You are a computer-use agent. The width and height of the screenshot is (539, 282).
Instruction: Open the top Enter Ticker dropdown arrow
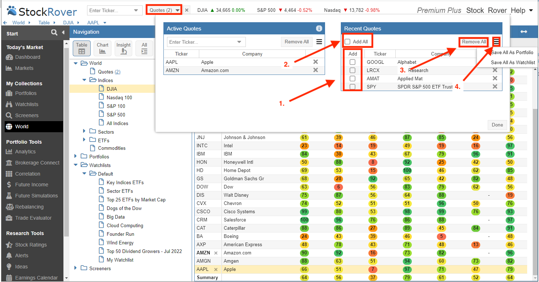(x=136, y=10)
